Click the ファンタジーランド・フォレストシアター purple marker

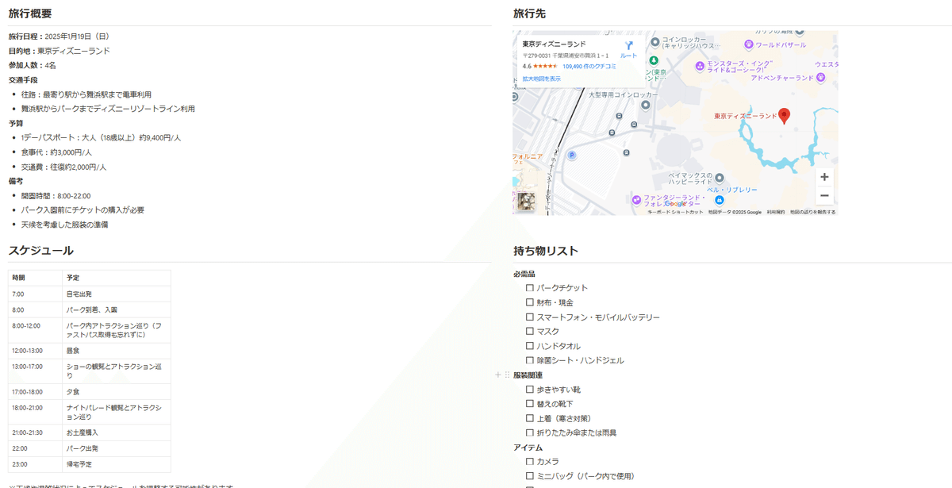636,198
